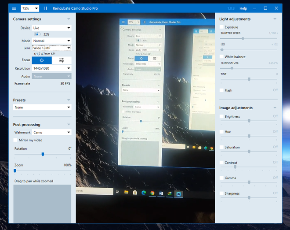Click the Zoom slider handle
This screenshot has height=230, width=290.
coord(15,171)
